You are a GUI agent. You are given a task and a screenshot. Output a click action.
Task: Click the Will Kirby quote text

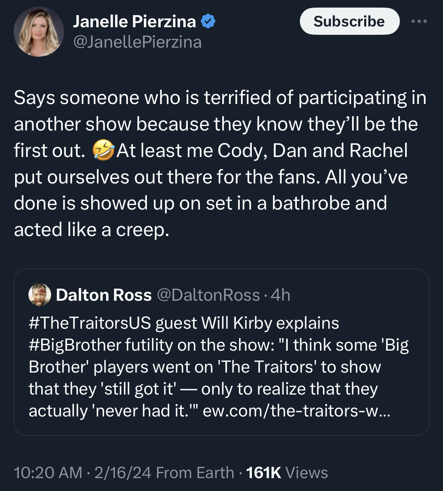pyautogui.click(x=218, y=378)
